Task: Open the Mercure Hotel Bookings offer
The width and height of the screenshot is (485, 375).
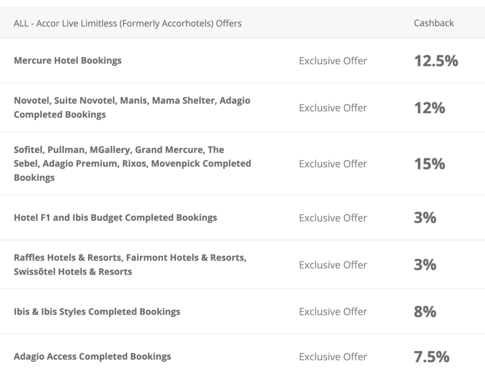Action: point(68,61)
